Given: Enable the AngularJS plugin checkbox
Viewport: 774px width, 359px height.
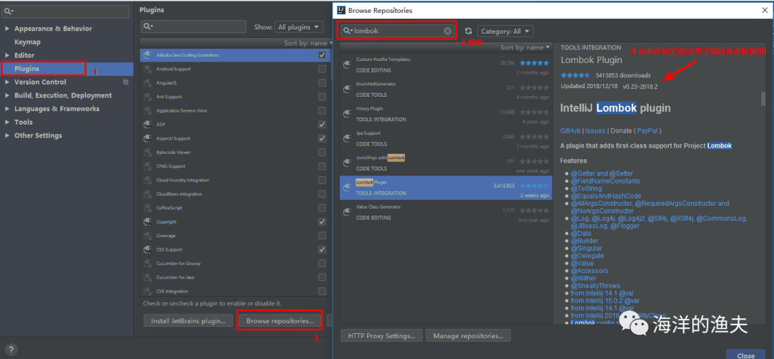Looking at the screenshot, I should (322, 82).
